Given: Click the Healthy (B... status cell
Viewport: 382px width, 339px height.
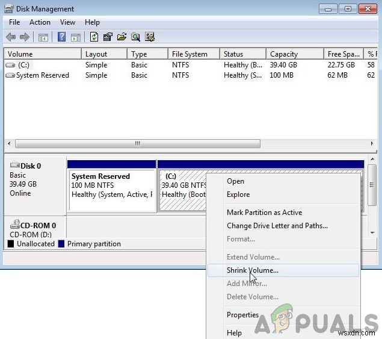Looking at the screenshot, I should point(243,65).
